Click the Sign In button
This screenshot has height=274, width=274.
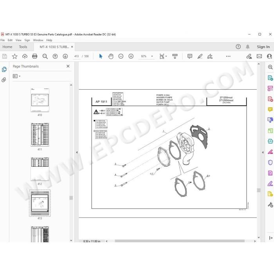pyautogui.click(x=263, y=47)
